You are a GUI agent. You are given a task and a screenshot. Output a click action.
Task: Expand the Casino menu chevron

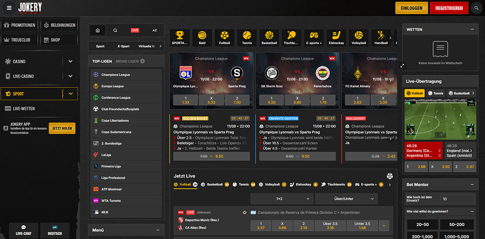coord(70,61)
